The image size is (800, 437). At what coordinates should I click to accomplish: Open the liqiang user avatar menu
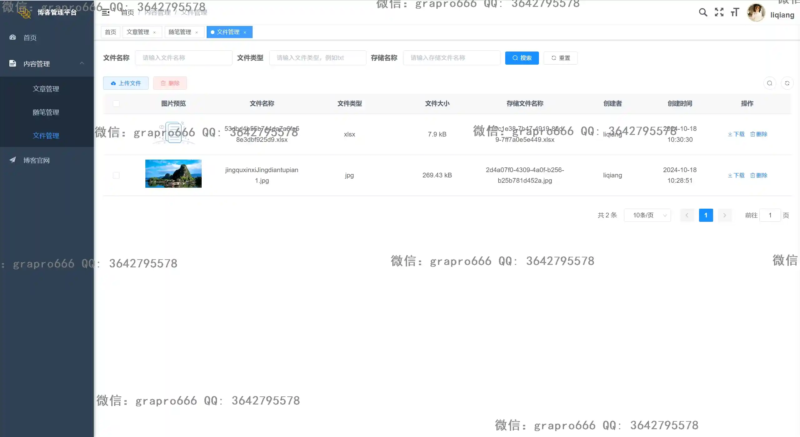(757, 12)
